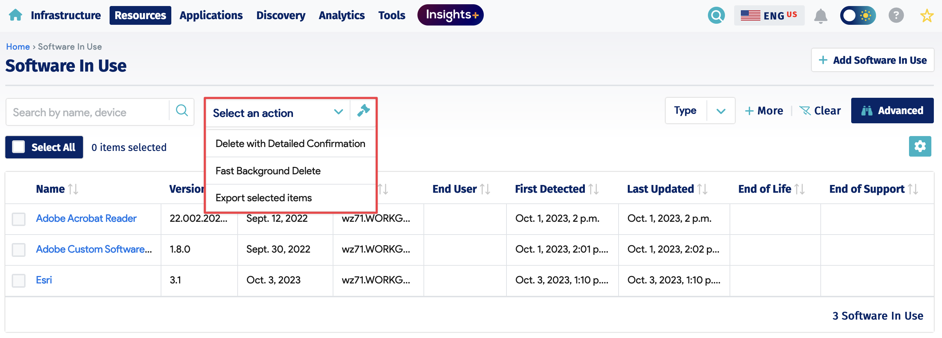Image resolution: width=942 pixels, height=338 pixels.
Task: Open the global search magnifier icon
Action: (x=716, y=15)
